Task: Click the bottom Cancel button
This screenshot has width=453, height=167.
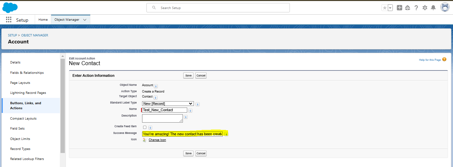Action: point(201,153)
